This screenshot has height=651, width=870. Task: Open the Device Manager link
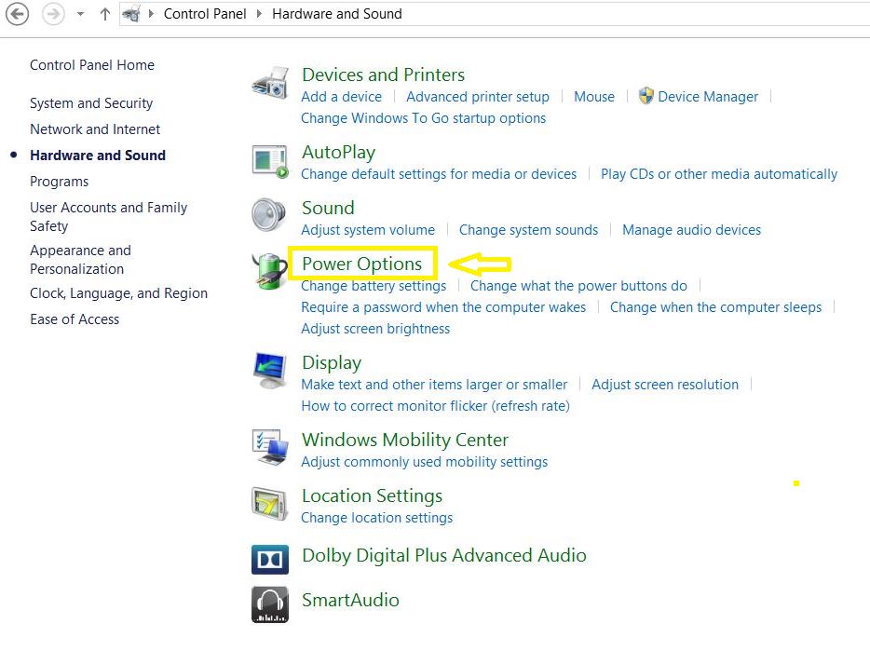point(708,97)
